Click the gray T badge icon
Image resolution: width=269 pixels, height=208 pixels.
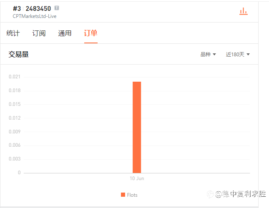pos(57,8)
